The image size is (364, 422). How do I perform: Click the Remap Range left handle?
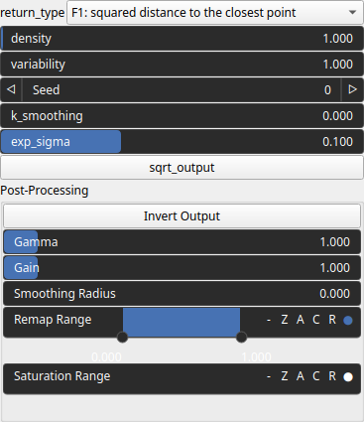point(123,338)
